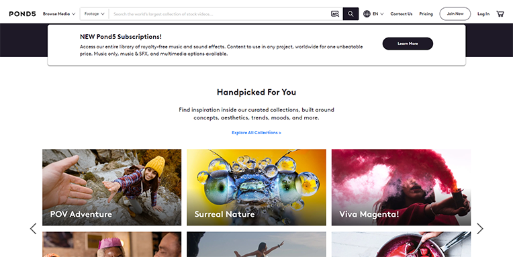This screenshot has width=513, height=261.
Task: Click the magnifier search button
Action: (351, 13)
